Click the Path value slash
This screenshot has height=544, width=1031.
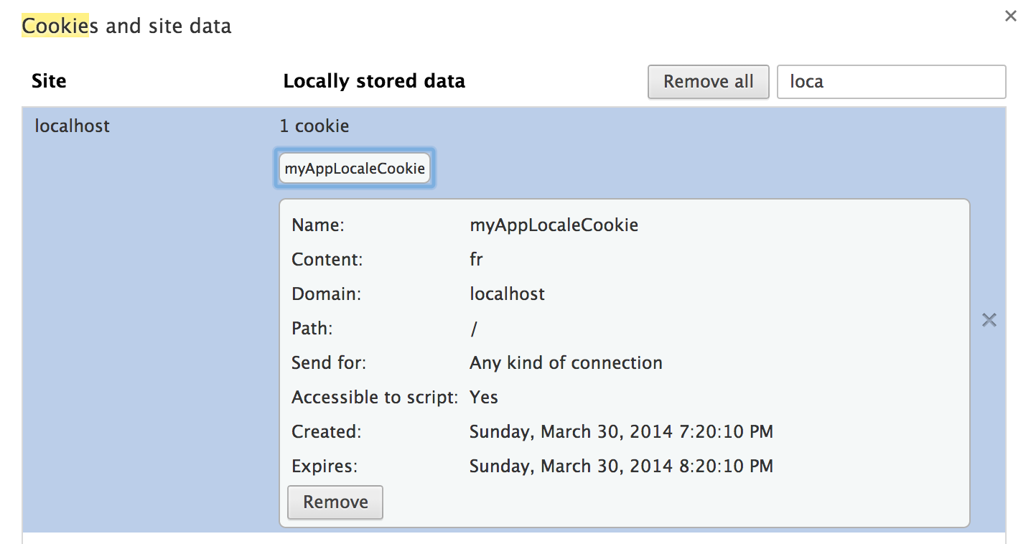click(472, 328)
